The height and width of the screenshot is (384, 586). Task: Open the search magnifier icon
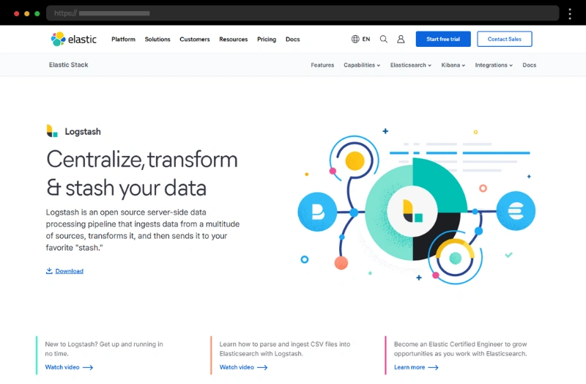383,39
